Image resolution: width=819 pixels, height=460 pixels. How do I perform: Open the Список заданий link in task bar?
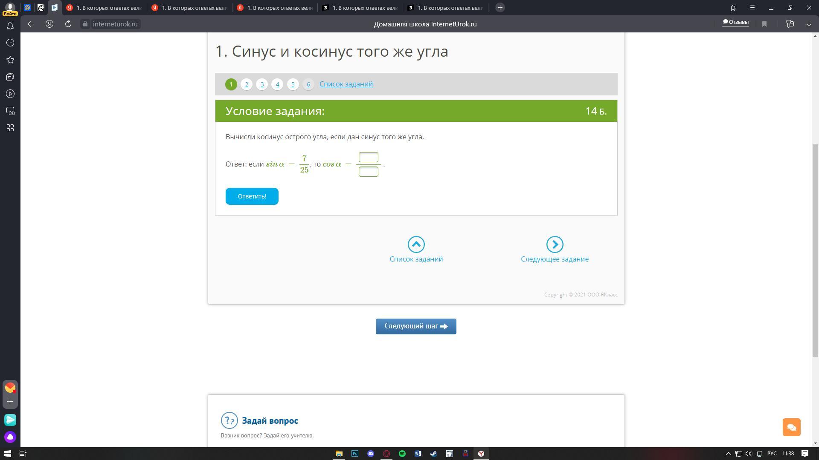(x=346, y=84)
